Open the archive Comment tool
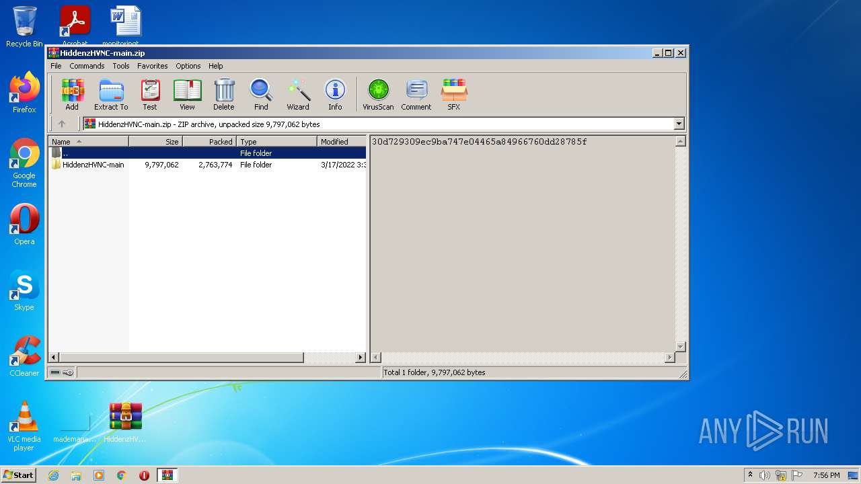The width and height of the screenshot is (861, 484). pyautogui.click(x=416, y=94)
